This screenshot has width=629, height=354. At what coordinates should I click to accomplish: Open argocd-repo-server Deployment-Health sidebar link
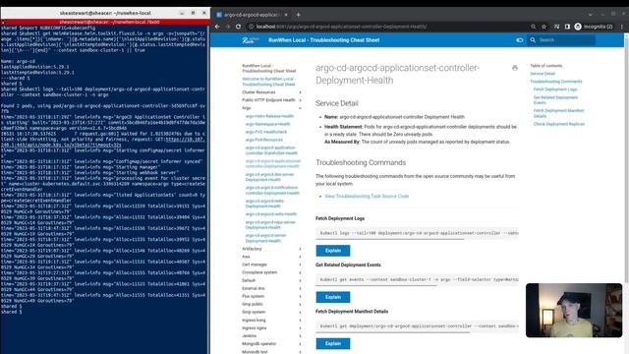[x=270, y=225]
